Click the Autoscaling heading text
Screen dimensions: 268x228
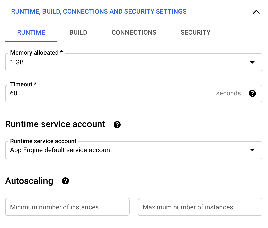[29, 181]
